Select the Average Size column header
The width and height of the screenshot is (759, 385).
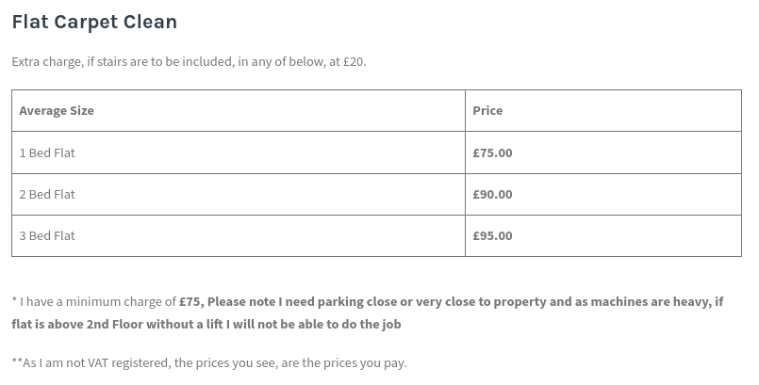click(x=239, y=111)
